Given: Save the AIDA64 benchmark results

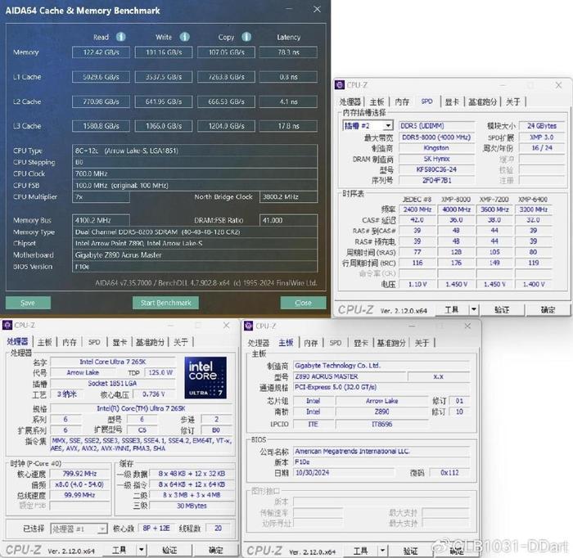Looking at the screenshot, I should pyautogui.click(x=28, y=303).
